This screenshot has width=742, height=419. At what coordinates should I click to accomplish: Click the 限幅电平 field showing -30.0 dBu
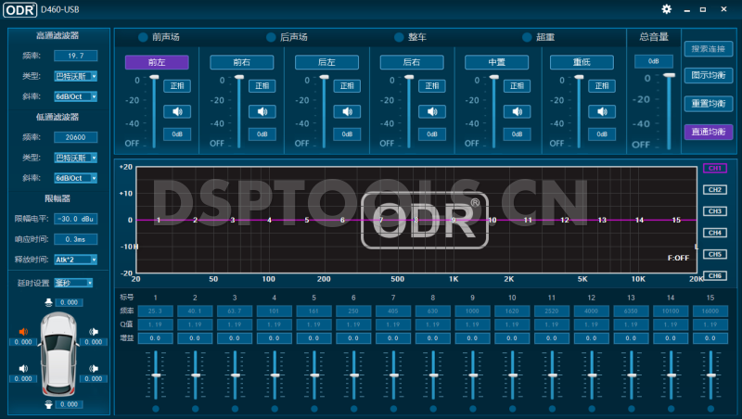[x=76, y=219]
